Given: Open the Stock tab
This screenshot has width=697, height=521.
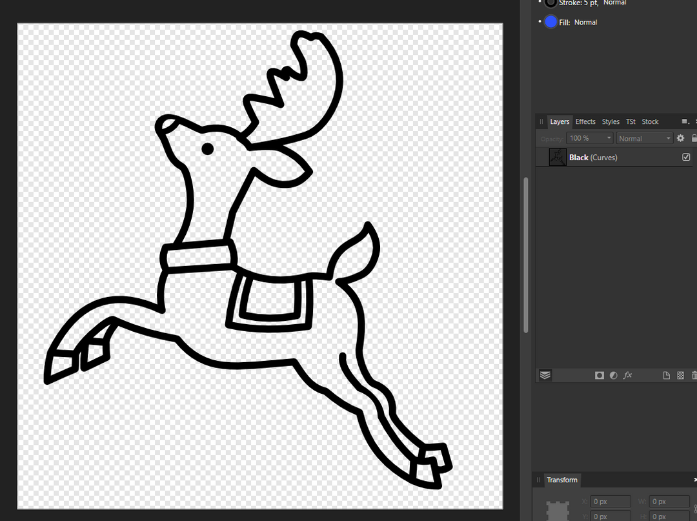Looking at the screenshot, I should (x=650, y=121).
